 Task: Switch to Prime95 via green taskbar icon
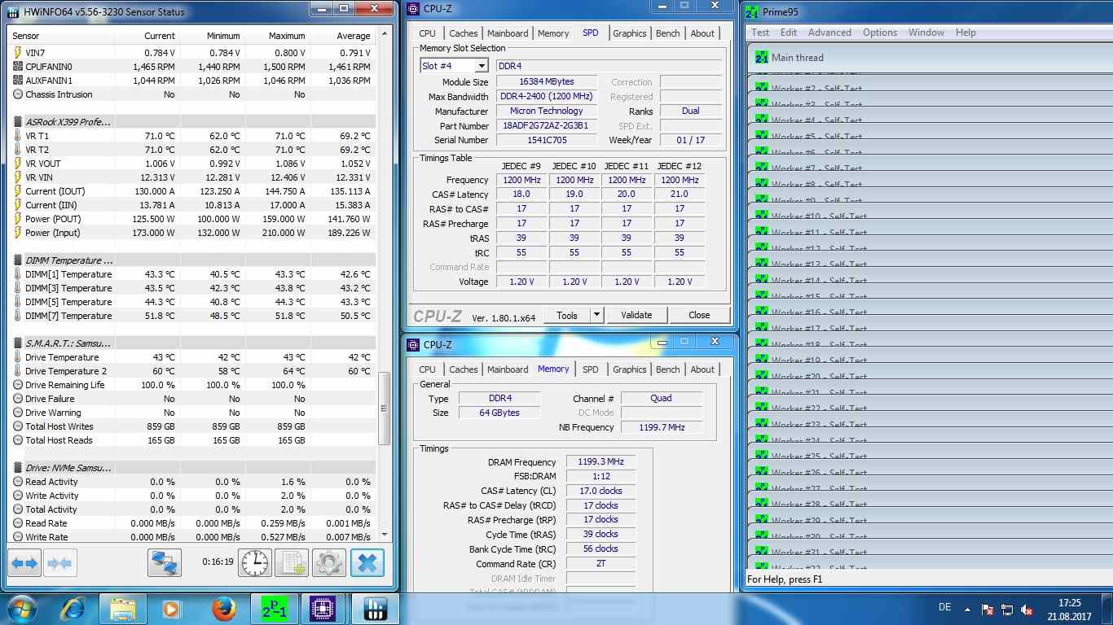274,609
